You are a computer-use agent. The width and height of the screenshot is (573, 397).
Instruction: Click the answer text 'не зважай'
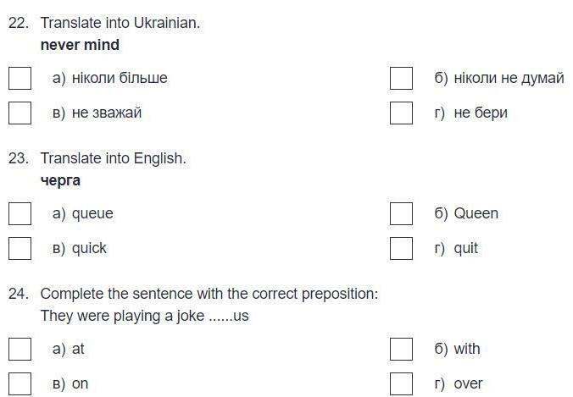click(107, 113)
